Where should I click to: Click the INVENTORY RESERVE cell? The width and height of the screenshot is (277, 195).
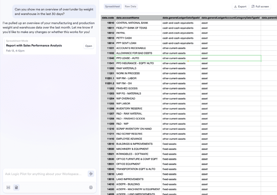point(138,108)
